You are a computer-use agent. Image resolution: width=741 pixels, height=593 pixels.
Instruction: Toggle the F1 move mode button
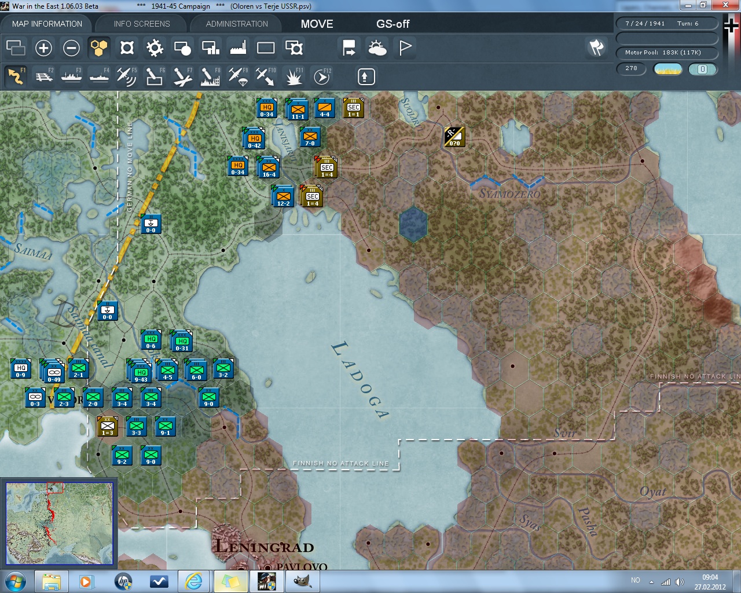tap(16, 76)
